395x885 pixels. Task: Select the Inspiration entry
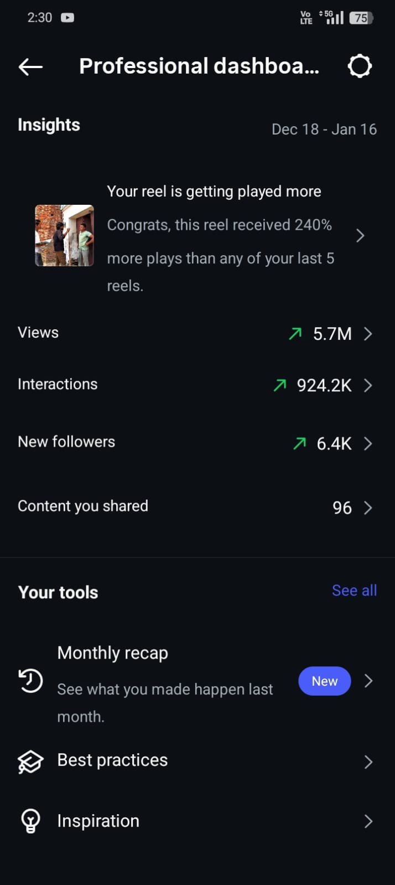[98, 821]
